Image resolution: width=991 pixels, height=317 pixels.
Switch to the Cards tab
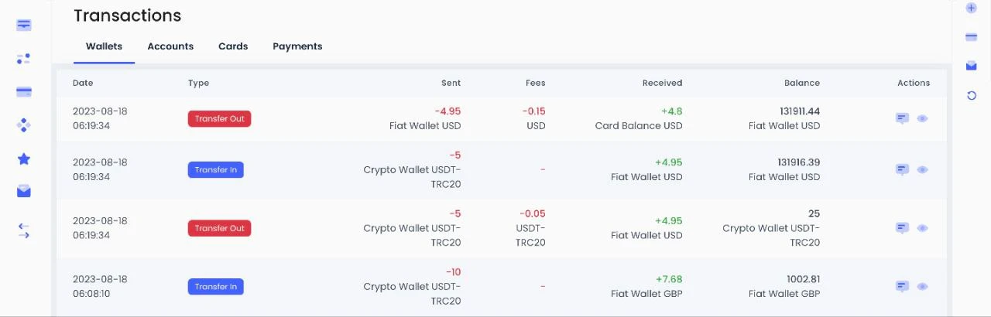tap(233, 46)
